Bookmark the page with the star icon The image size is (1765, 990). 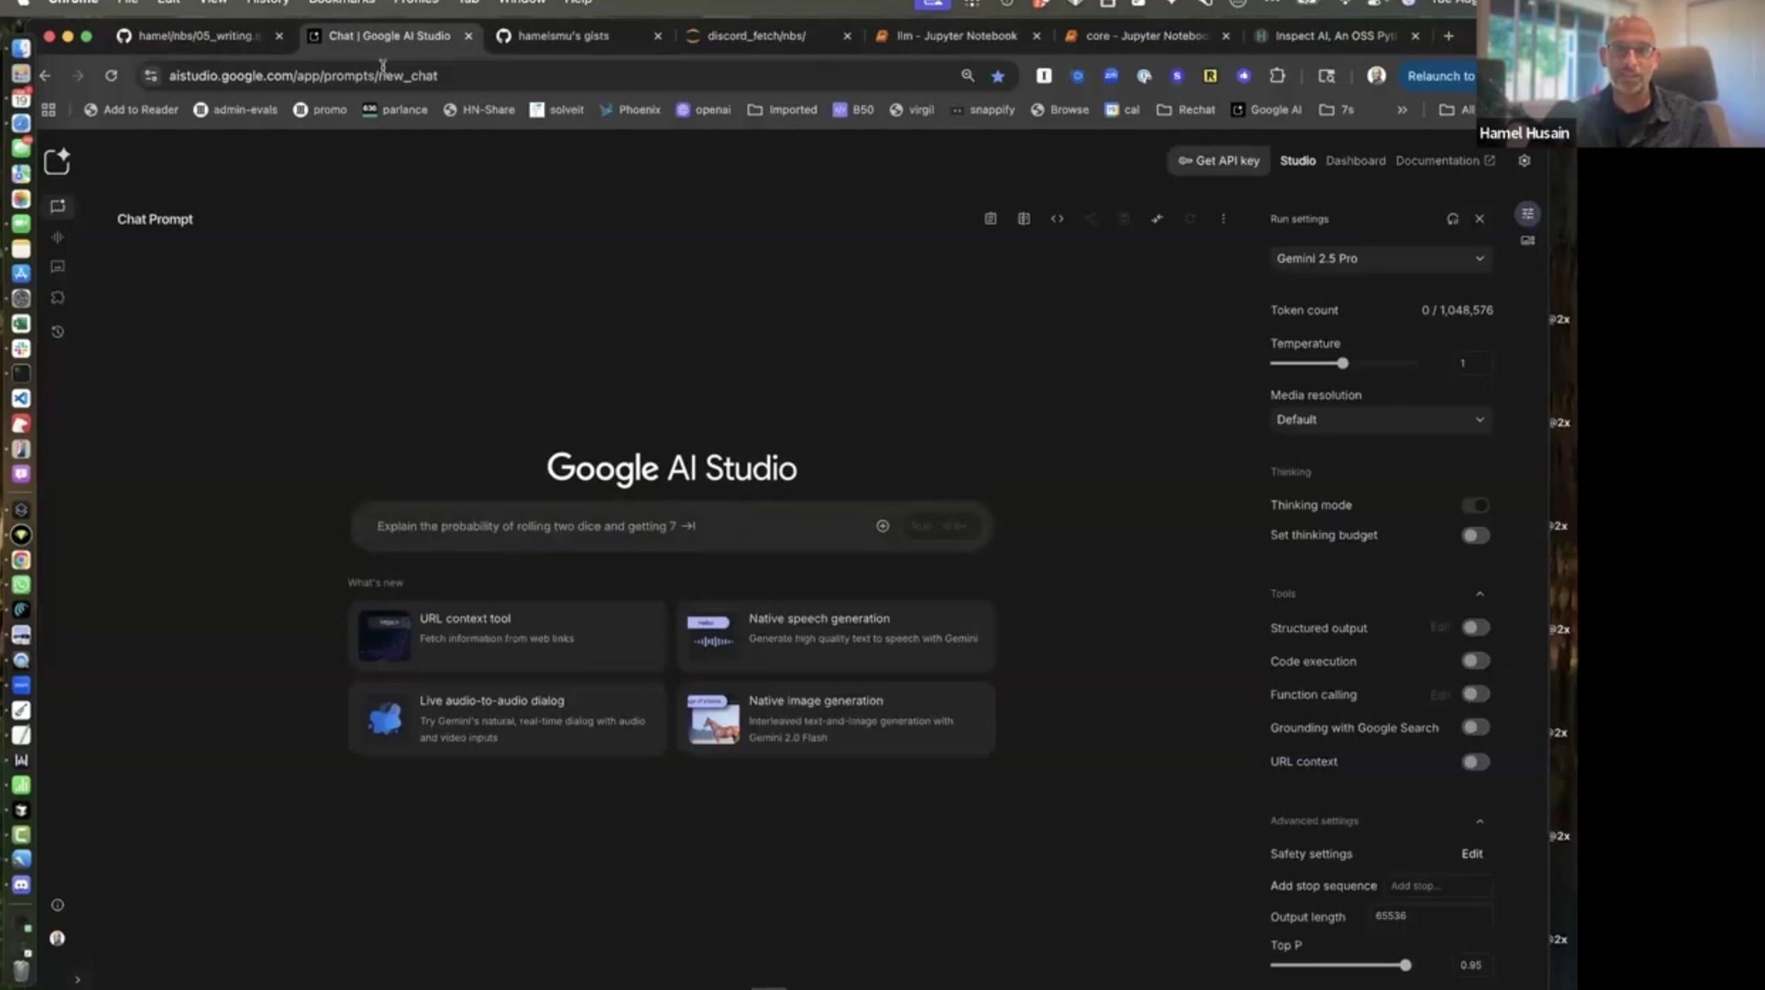click(998, 76)
